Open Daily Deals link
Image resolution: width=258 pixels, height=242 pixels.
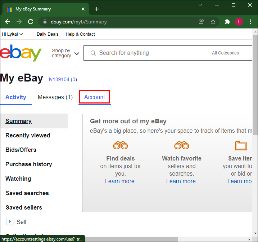(x=47, y=34)
